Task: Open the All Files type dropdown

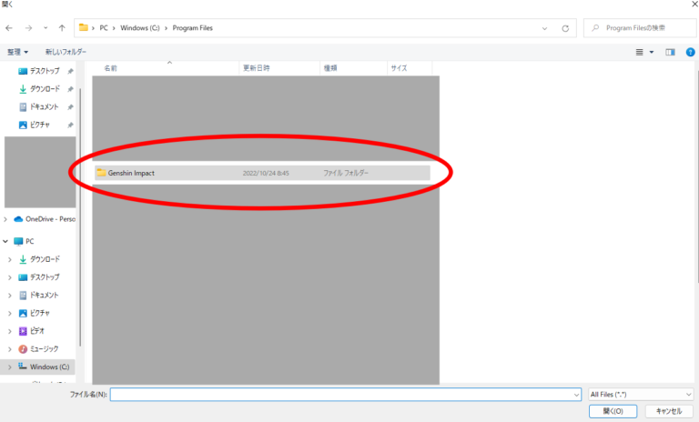Action: coord(640,394)
